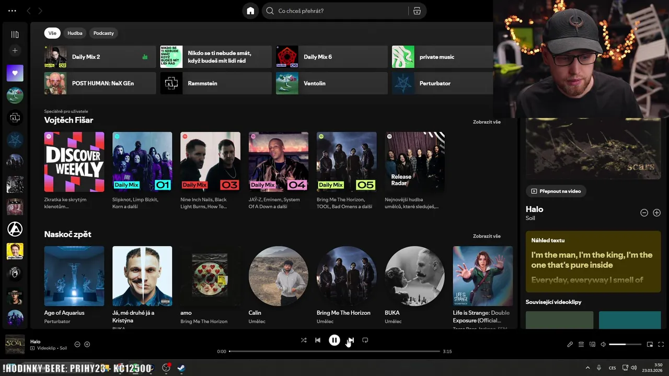Open POST HUMAN: NeX GEn shortcut
Viewport: 669px width, 376px height.
pyautogui.click(x=100, y=83)
